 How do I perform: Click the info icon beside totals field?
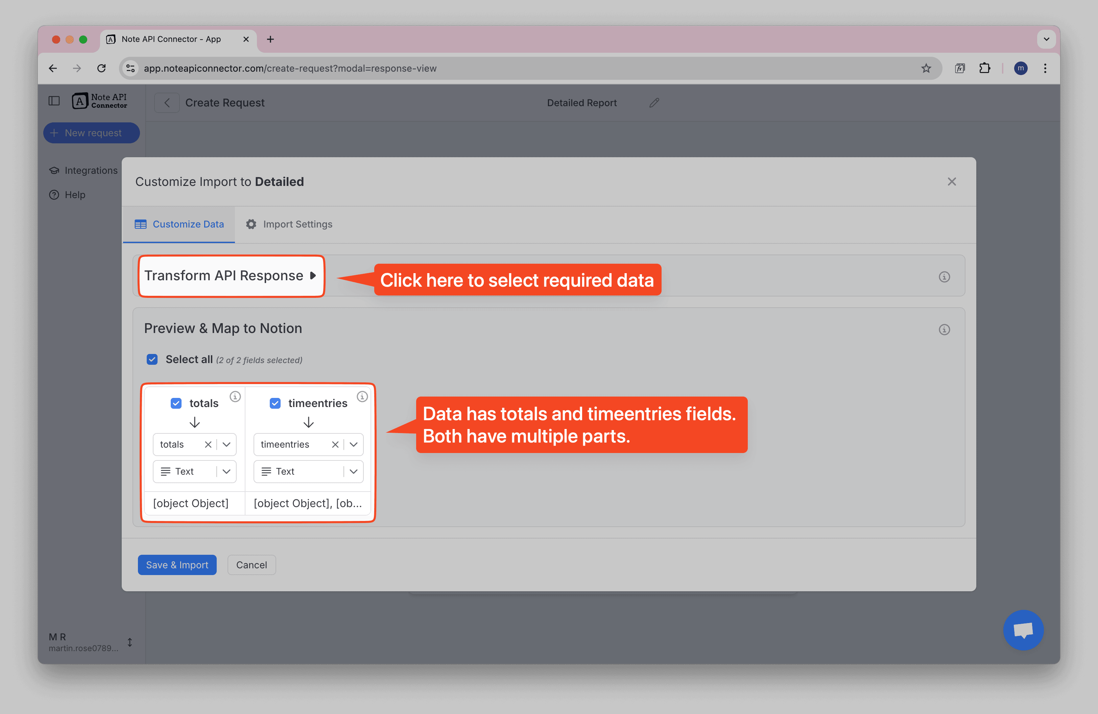(x=235, y=396)
